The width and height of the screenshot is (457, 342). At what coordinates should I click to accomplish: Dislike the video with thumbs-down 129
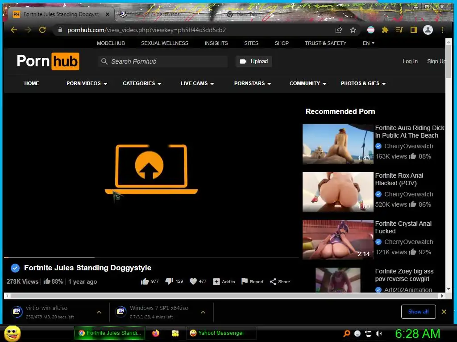[174, 281]
